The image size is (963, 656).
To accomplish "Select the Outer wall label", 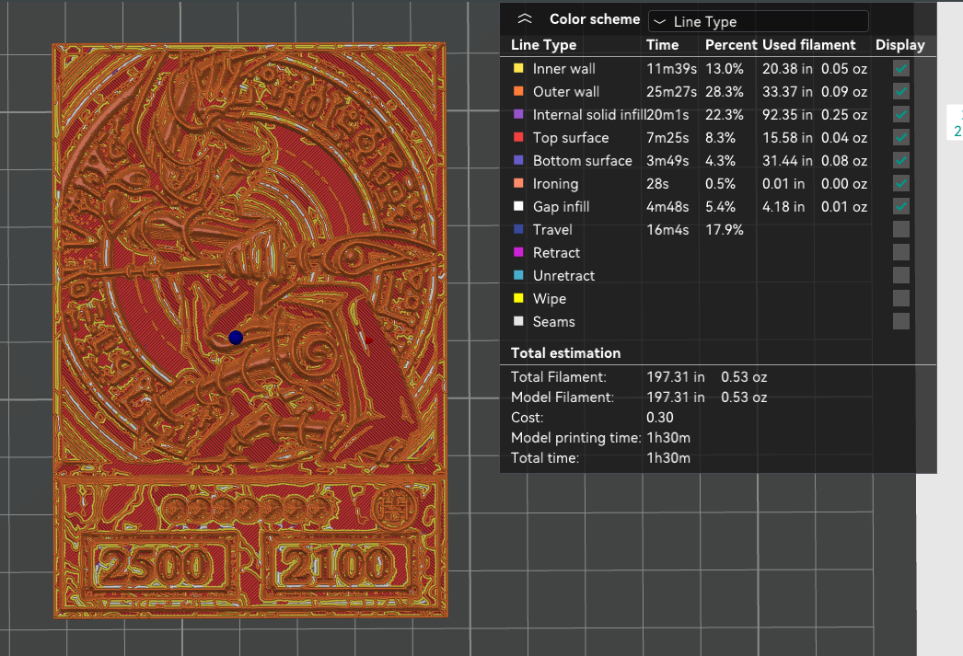I will (565, 91).
